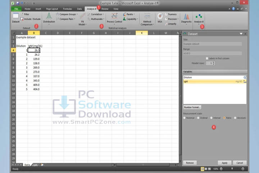Click the Select All corner of the grid

tap(13, 33)
